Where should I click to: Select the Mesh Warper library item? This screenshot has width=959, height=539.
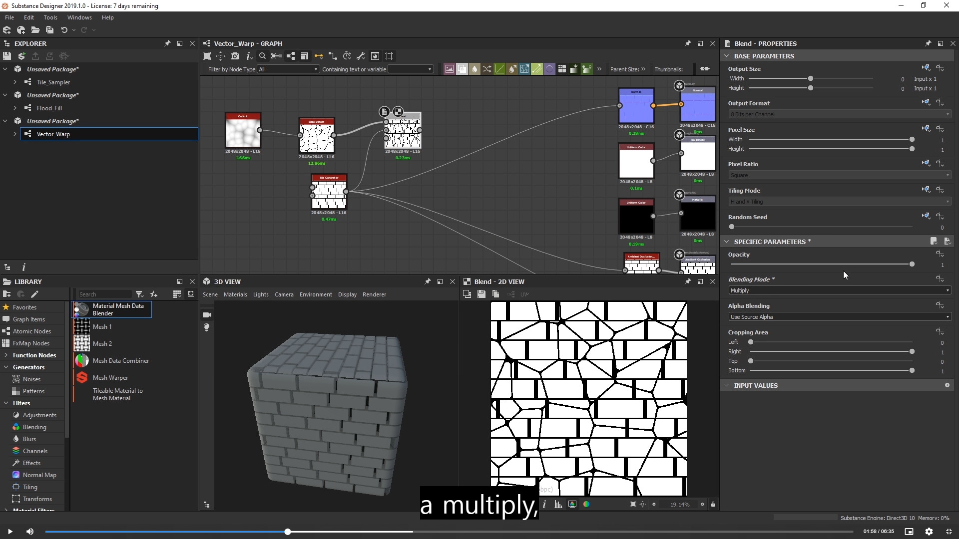pyautogui.click(x=110, y=378)
